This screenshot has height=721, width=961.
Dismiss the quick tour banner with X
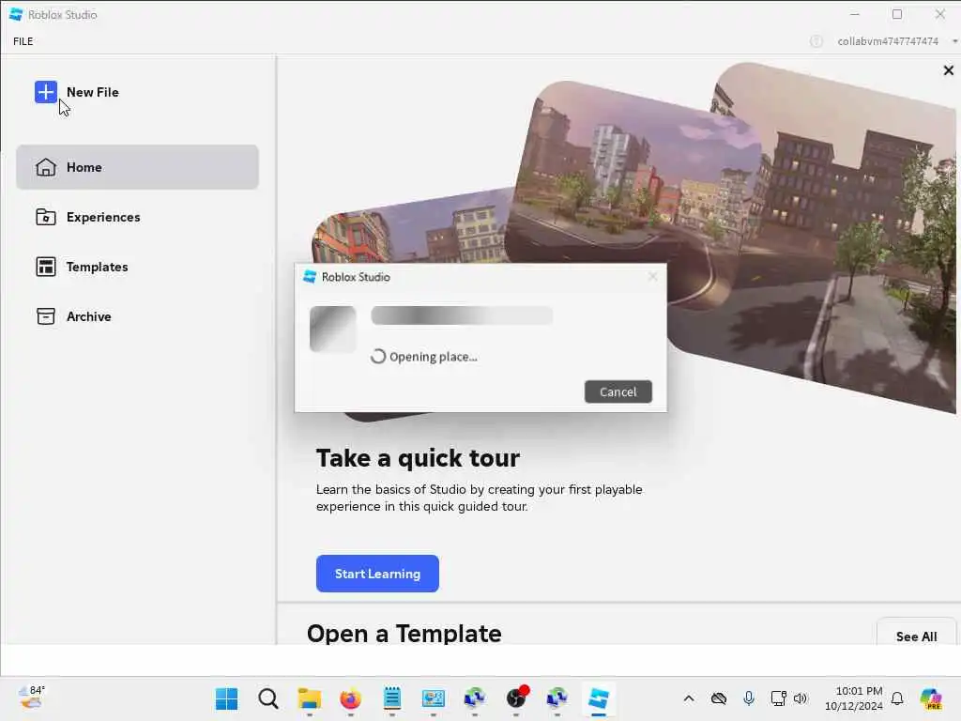[948, 70]
